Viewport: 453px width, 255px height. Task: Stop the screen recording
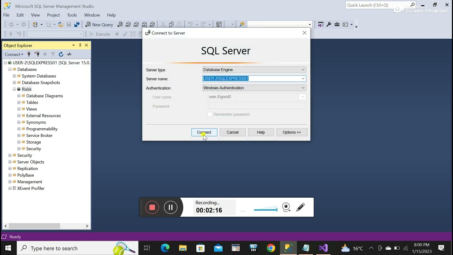[152, 208]
